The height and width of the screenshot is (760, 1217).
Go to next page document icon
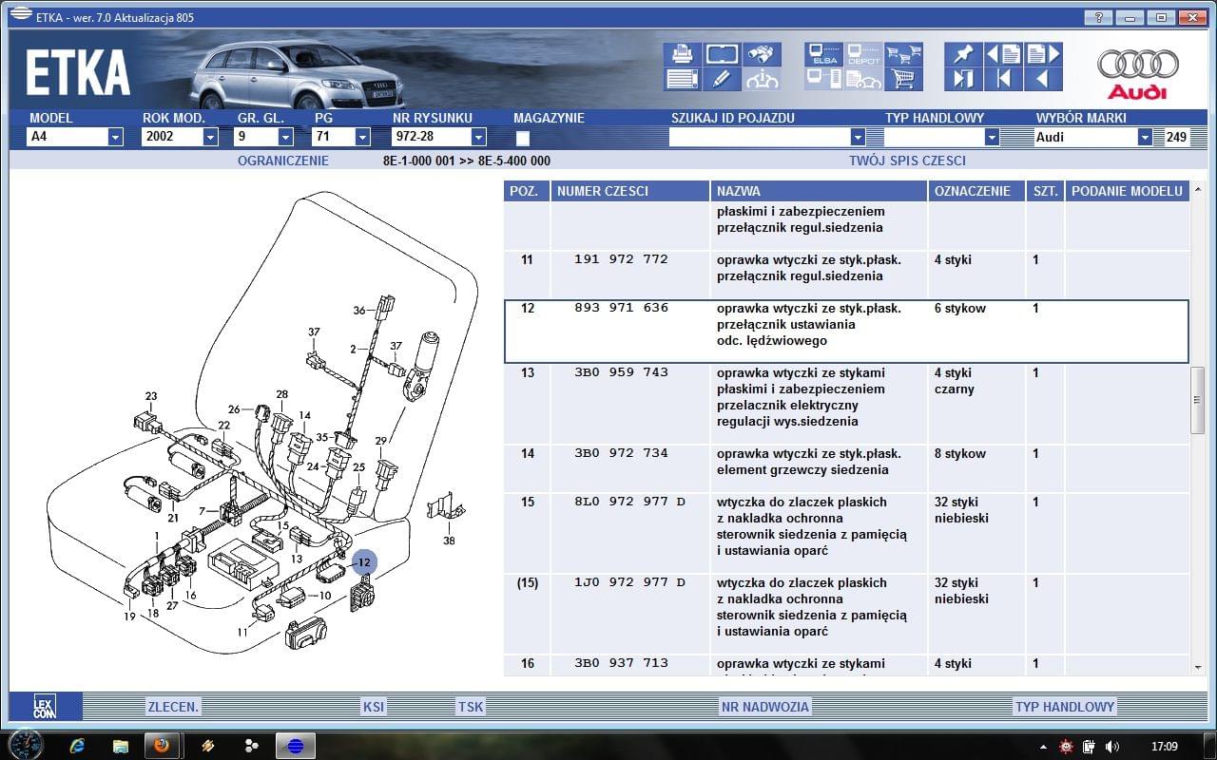1043,54
